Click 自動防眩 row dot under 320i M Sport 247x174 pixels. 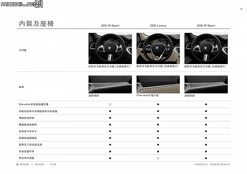110,111
